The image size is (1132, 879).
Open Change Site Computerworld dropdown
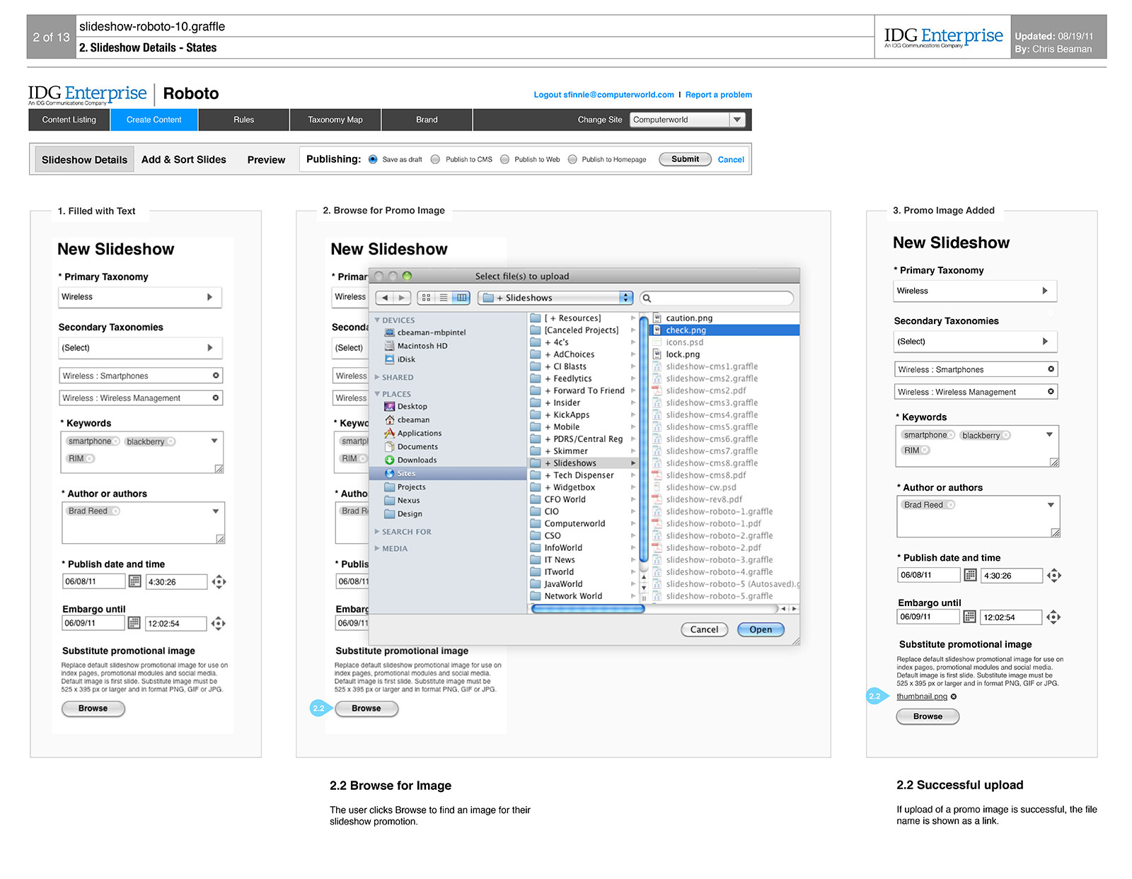687,120
